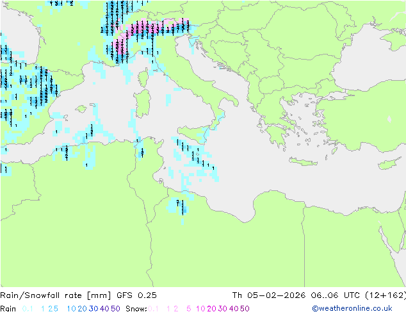Pick the Rain legend value 1
Screen dimensions: 406x314
click(x=43, y=309)
